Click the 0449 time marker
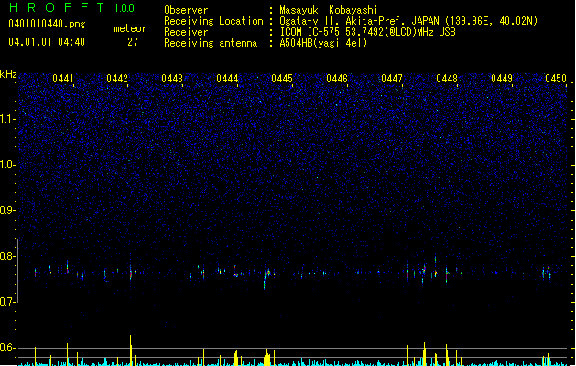Viewport: 576px width, 366px height. point(502,79)
